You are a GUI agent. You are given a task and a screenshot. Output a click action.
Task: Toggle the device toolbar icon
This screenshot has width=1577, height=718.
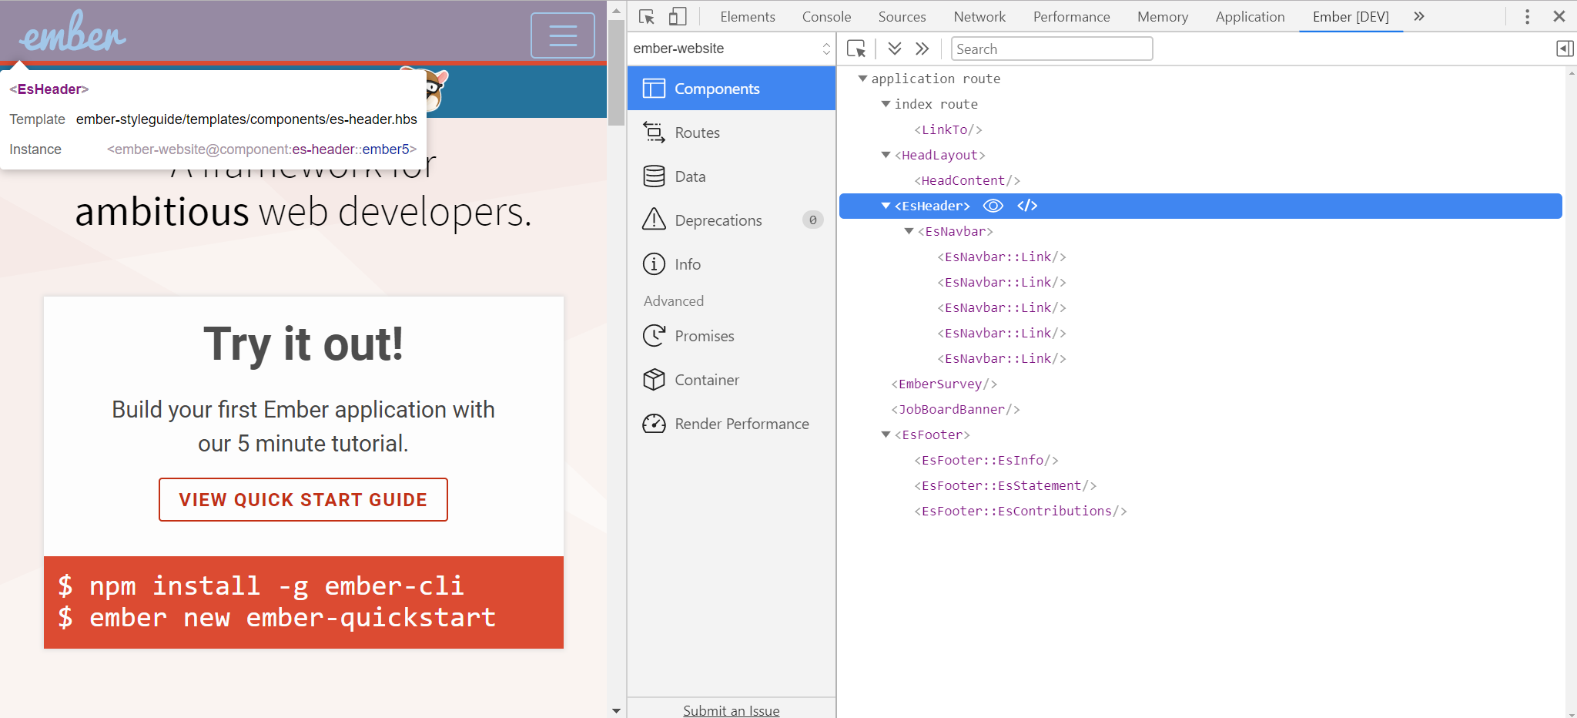(x=678, y=17)
